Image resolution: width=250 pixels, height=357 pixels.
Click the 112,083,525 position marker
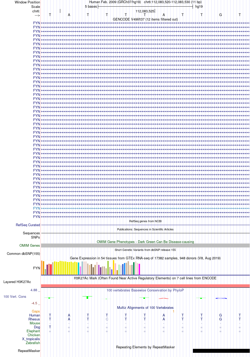point(145,11)
